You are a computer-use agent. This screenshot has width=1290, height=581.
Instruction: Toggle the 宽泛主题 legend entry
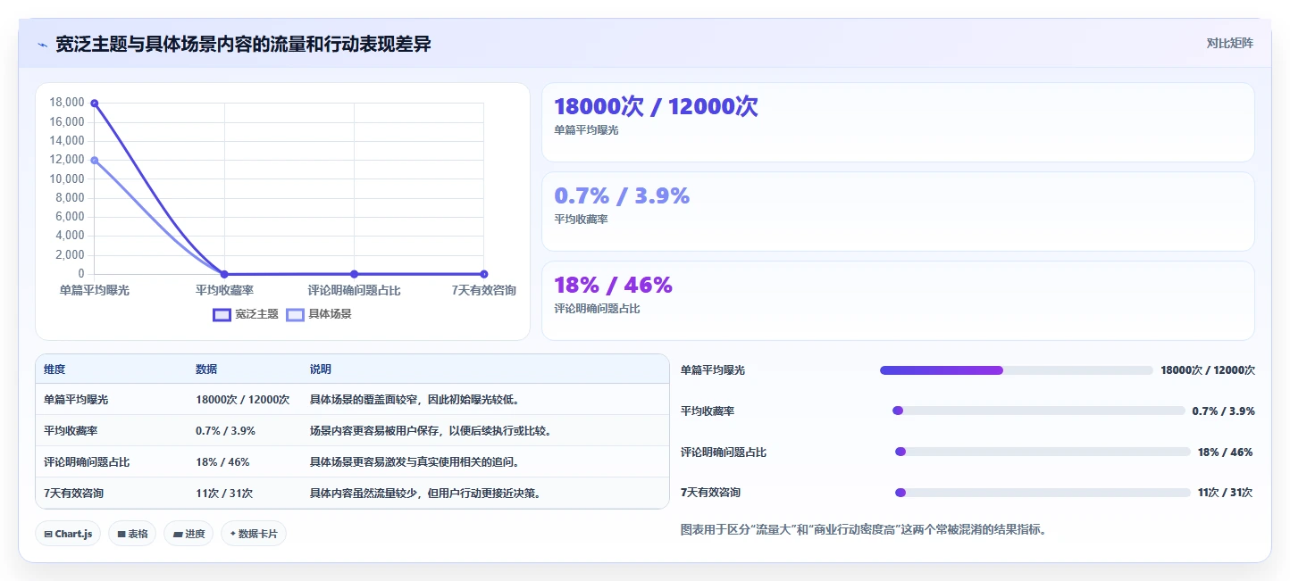[x=246, y=314]
